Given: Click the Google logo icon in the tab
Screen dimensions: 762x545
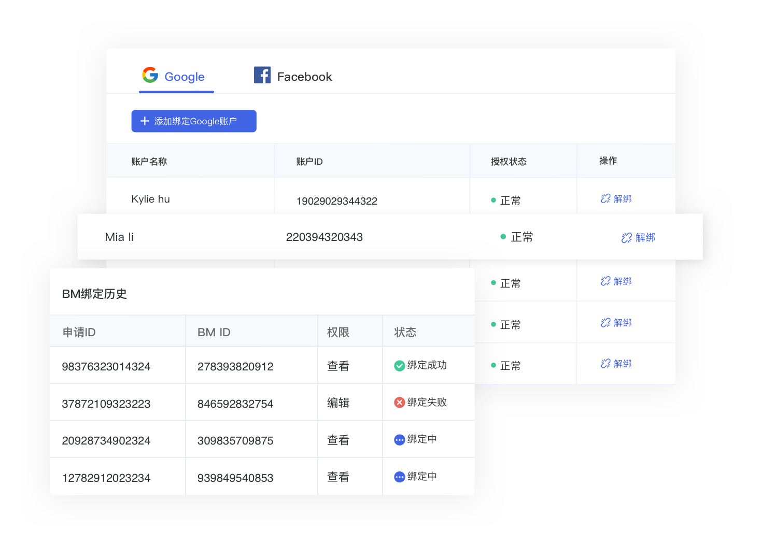Looking at the screenshot, I should [150, 75].
